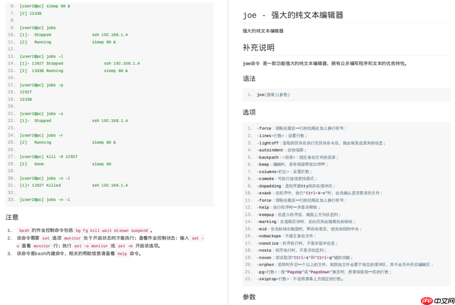Viewport: 455px width, 305px height.
Task: Click the '-orphan' option line
Action: pyautogui.click(x=345, y=265)
